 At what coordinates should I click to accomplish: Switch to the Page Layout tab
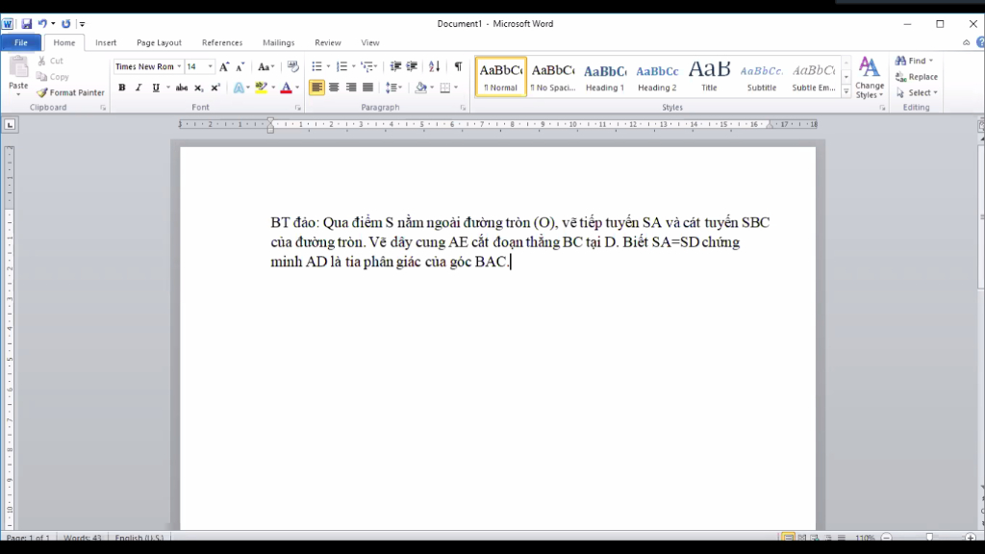click(x=159, y=42)
